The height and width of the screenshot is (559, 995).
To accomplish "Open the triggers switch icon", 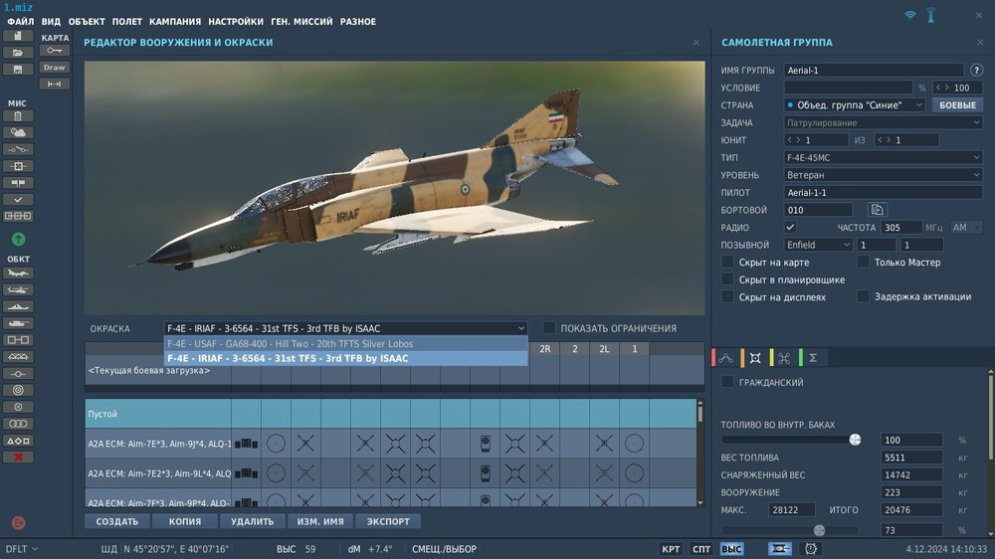I will coord(18,149).
